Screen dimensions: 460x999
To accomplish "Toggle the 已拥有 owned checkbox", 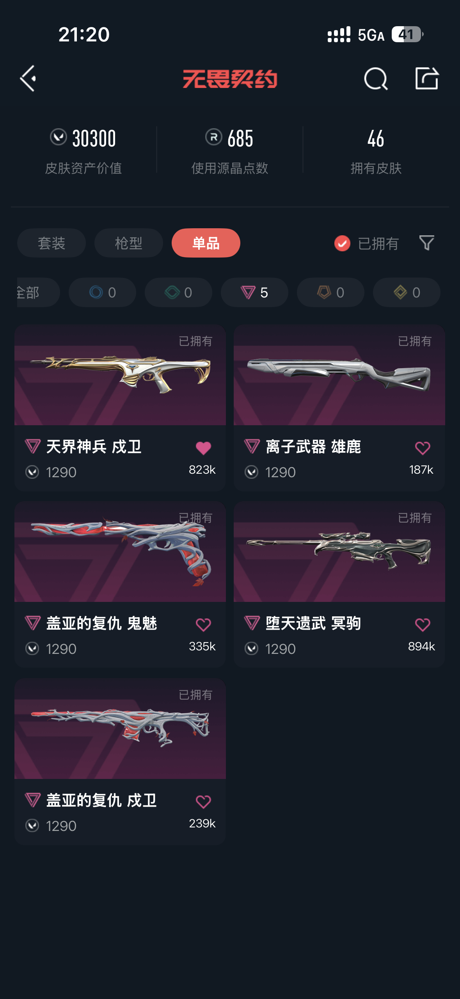I will tap(342, 243).
